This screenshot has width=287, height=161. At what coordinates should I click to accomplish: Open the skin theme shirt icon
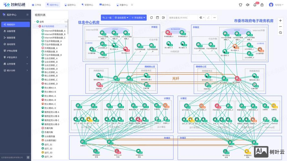240,5
